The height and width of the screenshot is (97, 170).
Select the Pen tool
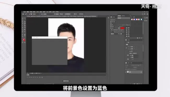pos(25,31)
